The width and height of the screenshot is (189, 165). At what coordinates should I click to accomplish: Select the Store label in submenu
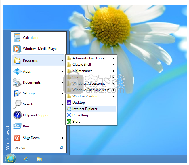[x=77, y=122]
